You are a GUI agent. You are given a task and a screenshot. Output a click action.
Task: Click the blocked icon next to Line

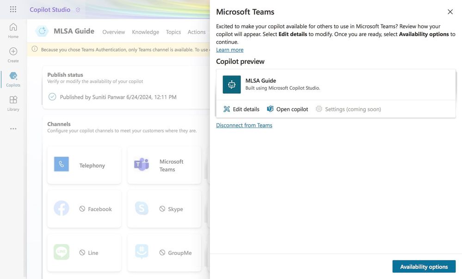(x=82, y=253)
